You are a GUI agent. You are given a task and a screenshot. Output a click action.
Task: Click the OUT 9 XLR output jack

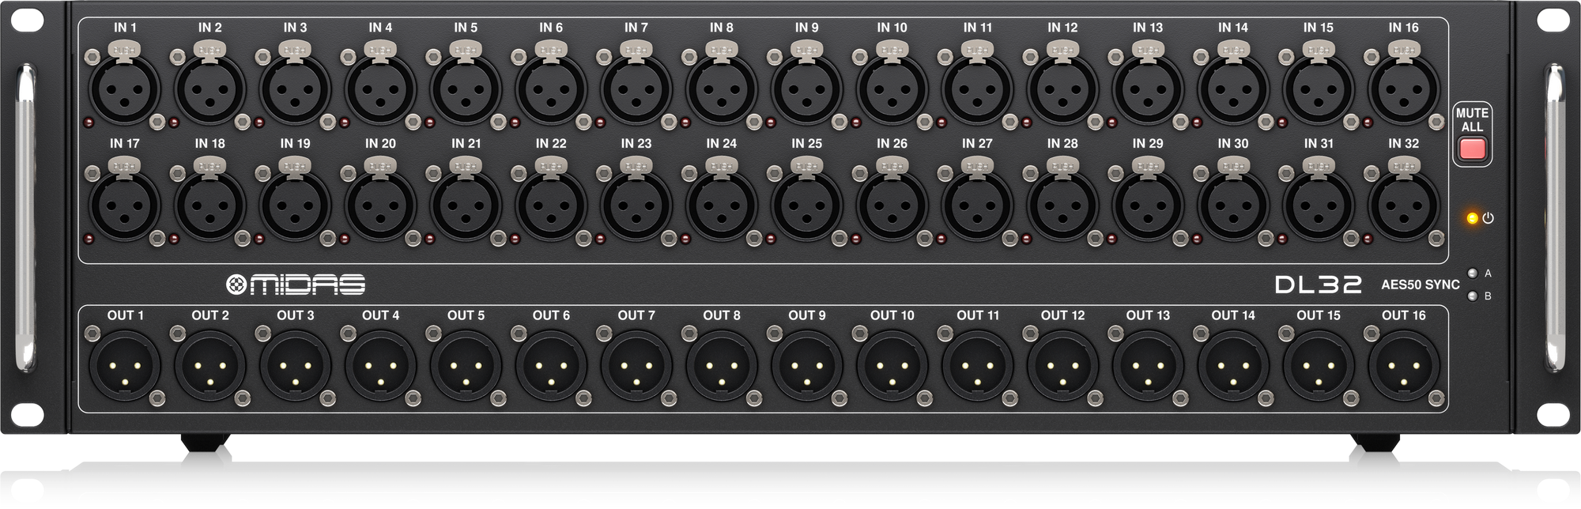806,367
